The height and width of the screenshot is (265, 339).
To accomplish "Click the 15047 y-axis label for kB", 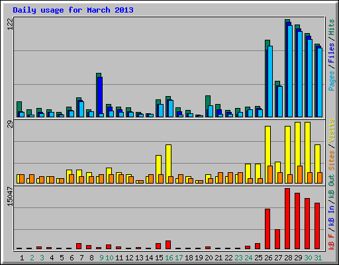I will 10,196.
